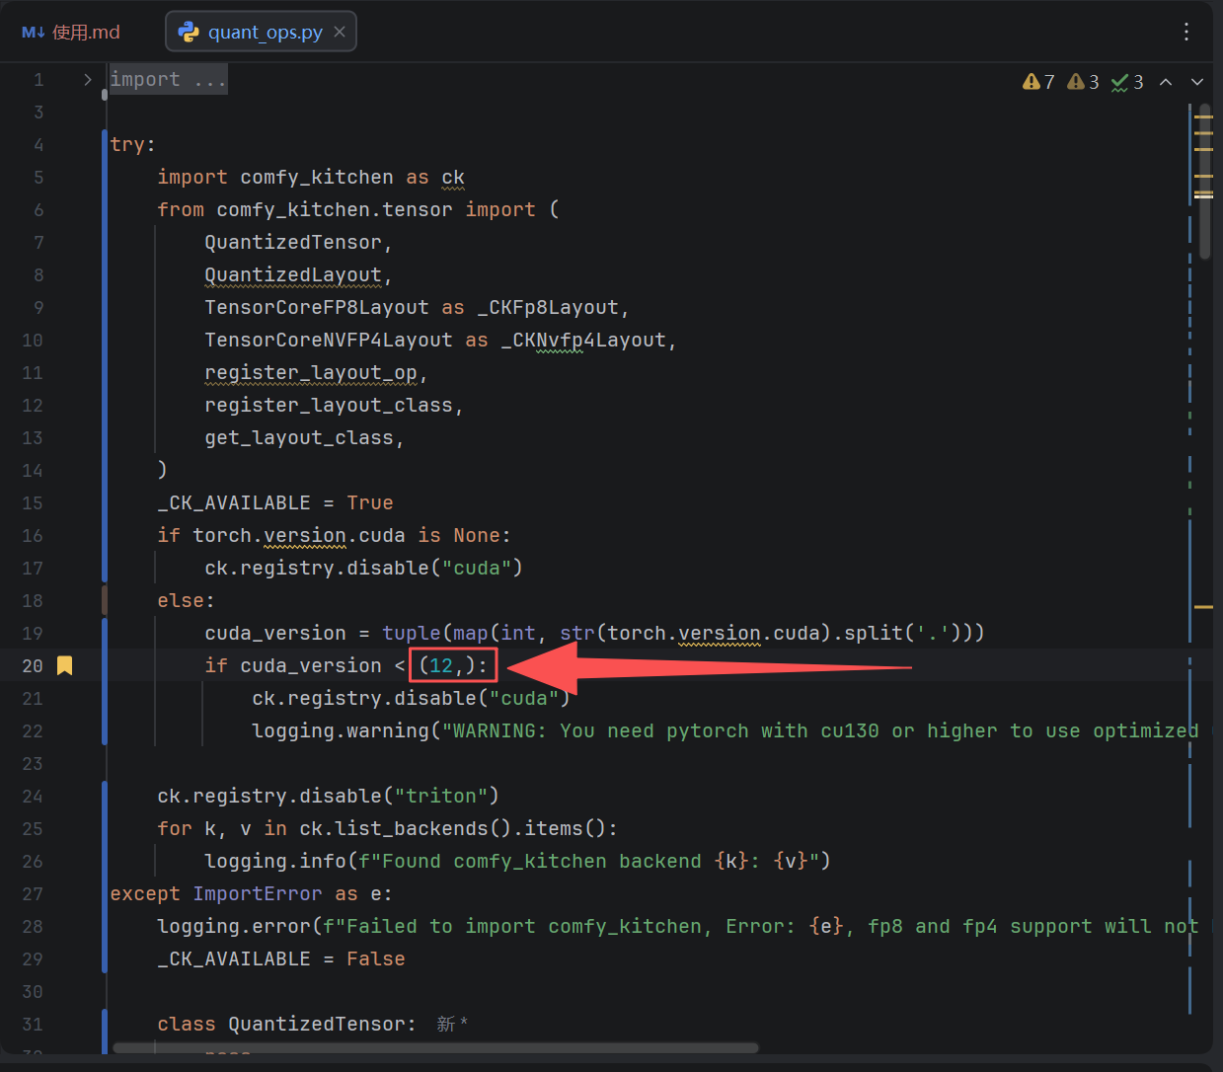
Task: Click 'cuda_version' variable on line 19
Action: [x=275, y=633]
